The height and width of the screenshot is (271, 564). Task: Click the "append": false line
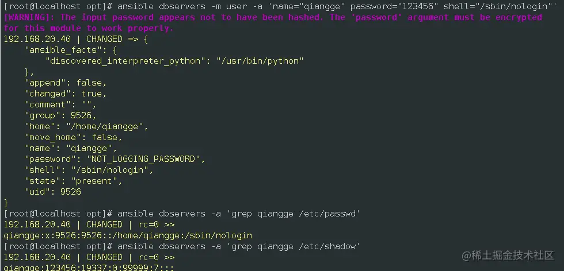(66, 83)
